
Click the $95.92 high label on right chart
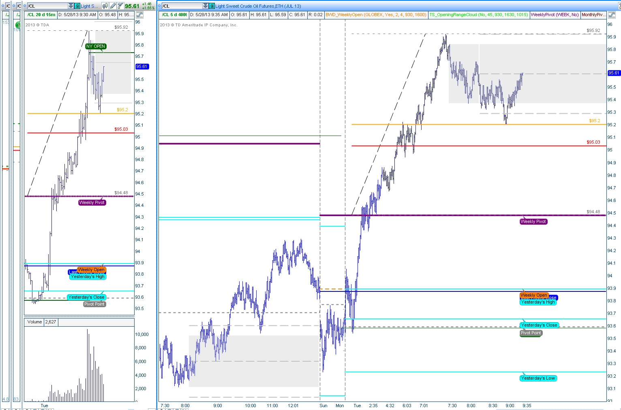tap(593, 30)
